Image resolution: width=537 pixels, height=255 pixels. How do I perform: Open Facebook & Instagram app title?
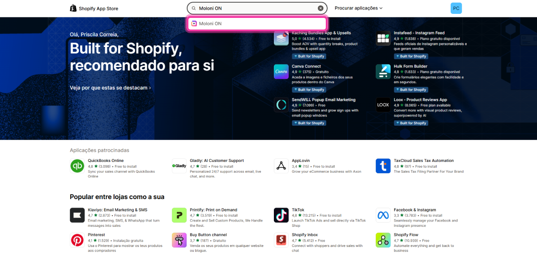pos(415,210)
